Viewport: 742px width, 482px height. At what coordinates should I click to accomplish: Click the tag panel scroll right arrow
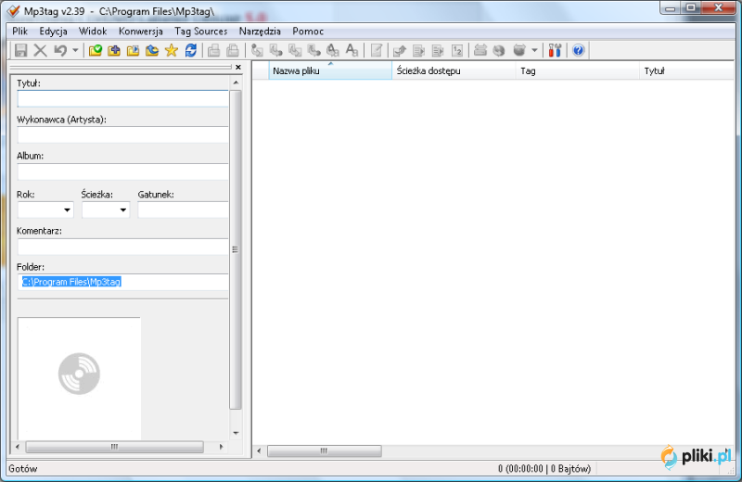point(221,447)
